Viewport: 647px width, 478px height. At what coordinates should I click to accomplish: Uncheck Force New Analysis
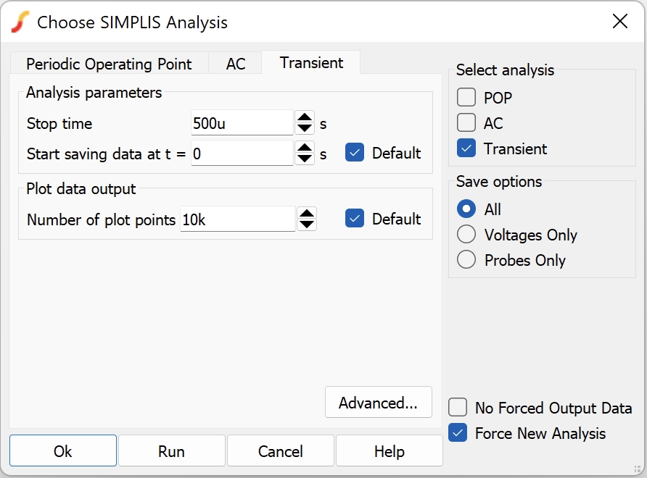[458, 433]
